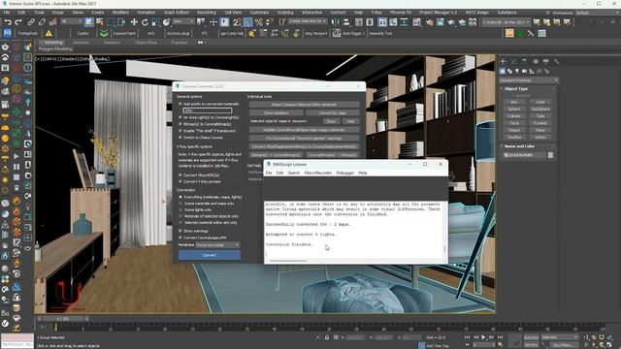Select Scene materials and maps only option
The height and width of the screenshot is (349, 621).
180,204
